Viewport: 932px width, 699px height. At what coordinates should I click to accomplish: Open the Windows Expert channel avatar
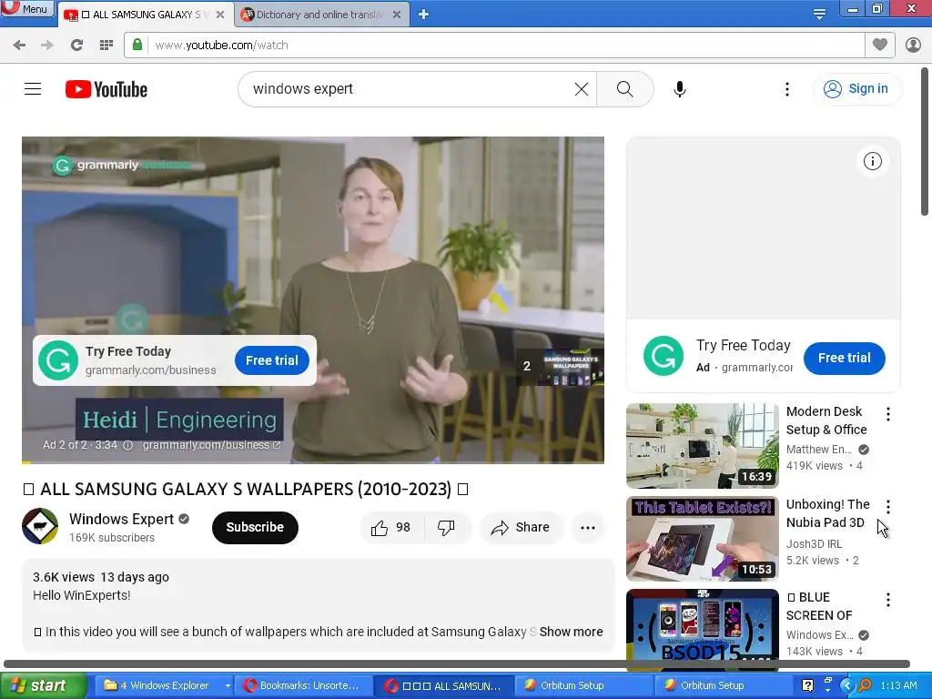pos(40,526)
